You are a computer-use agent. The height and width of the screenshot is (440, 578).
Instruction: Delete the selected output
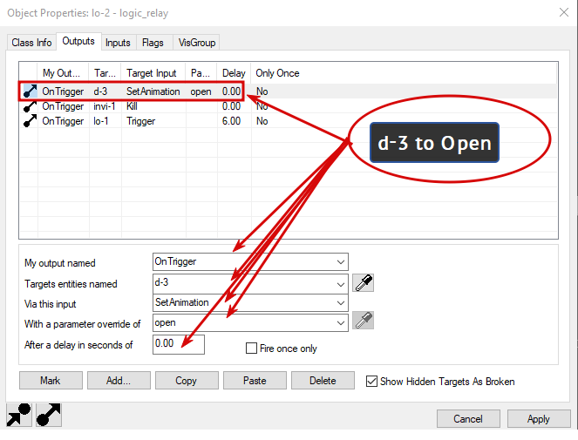coord(323,380)
